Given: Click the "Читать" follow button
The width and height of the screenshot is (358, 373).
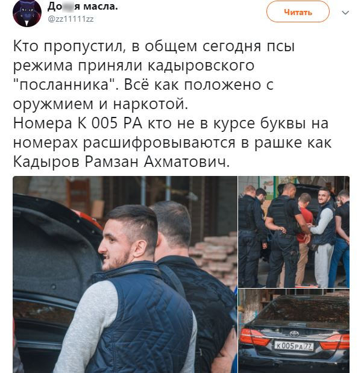Looking at the screenshot, I should [x=298, y=12].
